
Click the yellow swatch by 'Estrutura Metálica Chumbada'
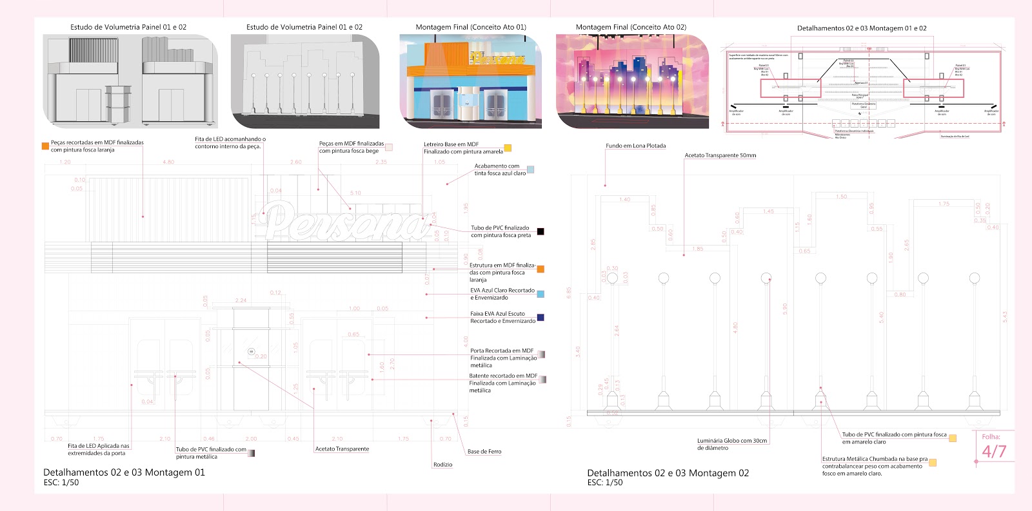tap(933, 463)
